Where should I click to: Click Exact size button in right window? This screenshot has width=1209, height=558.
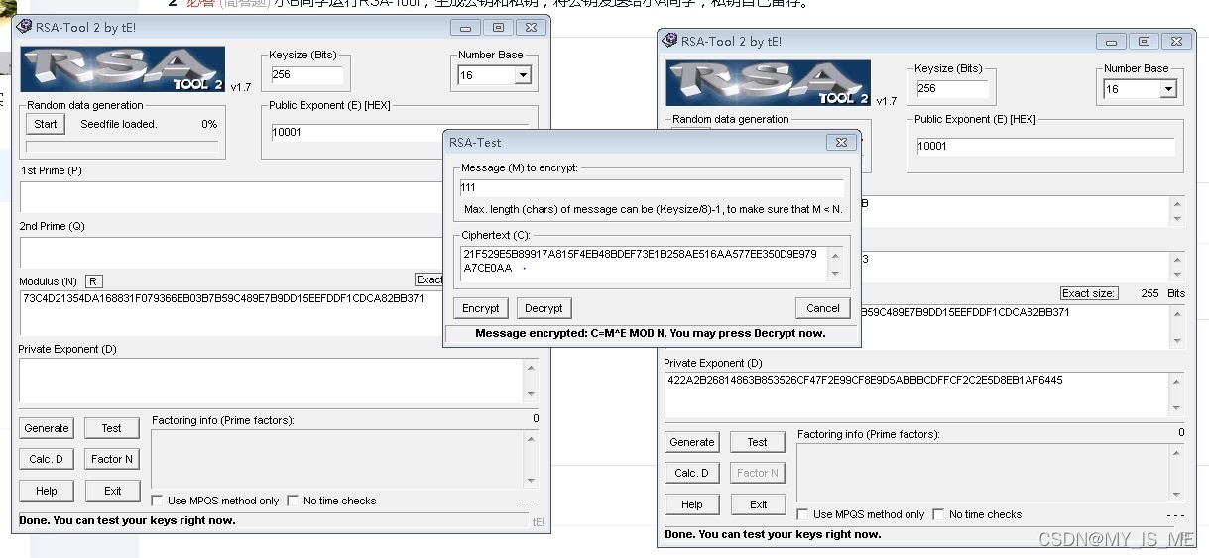pos(1088,293)
